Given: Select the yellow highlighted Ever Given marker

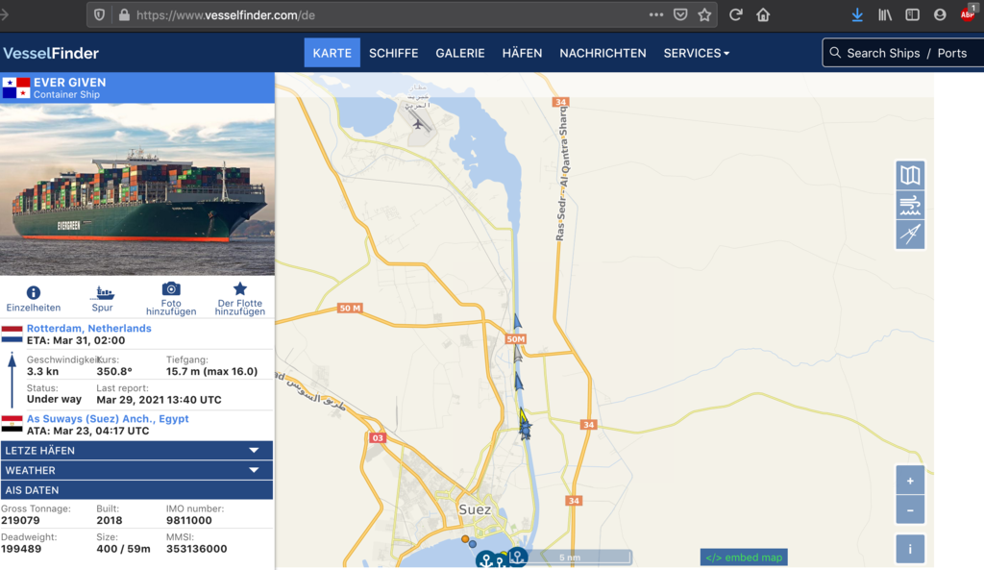Looking at the screenshot, I should [522, 416].
